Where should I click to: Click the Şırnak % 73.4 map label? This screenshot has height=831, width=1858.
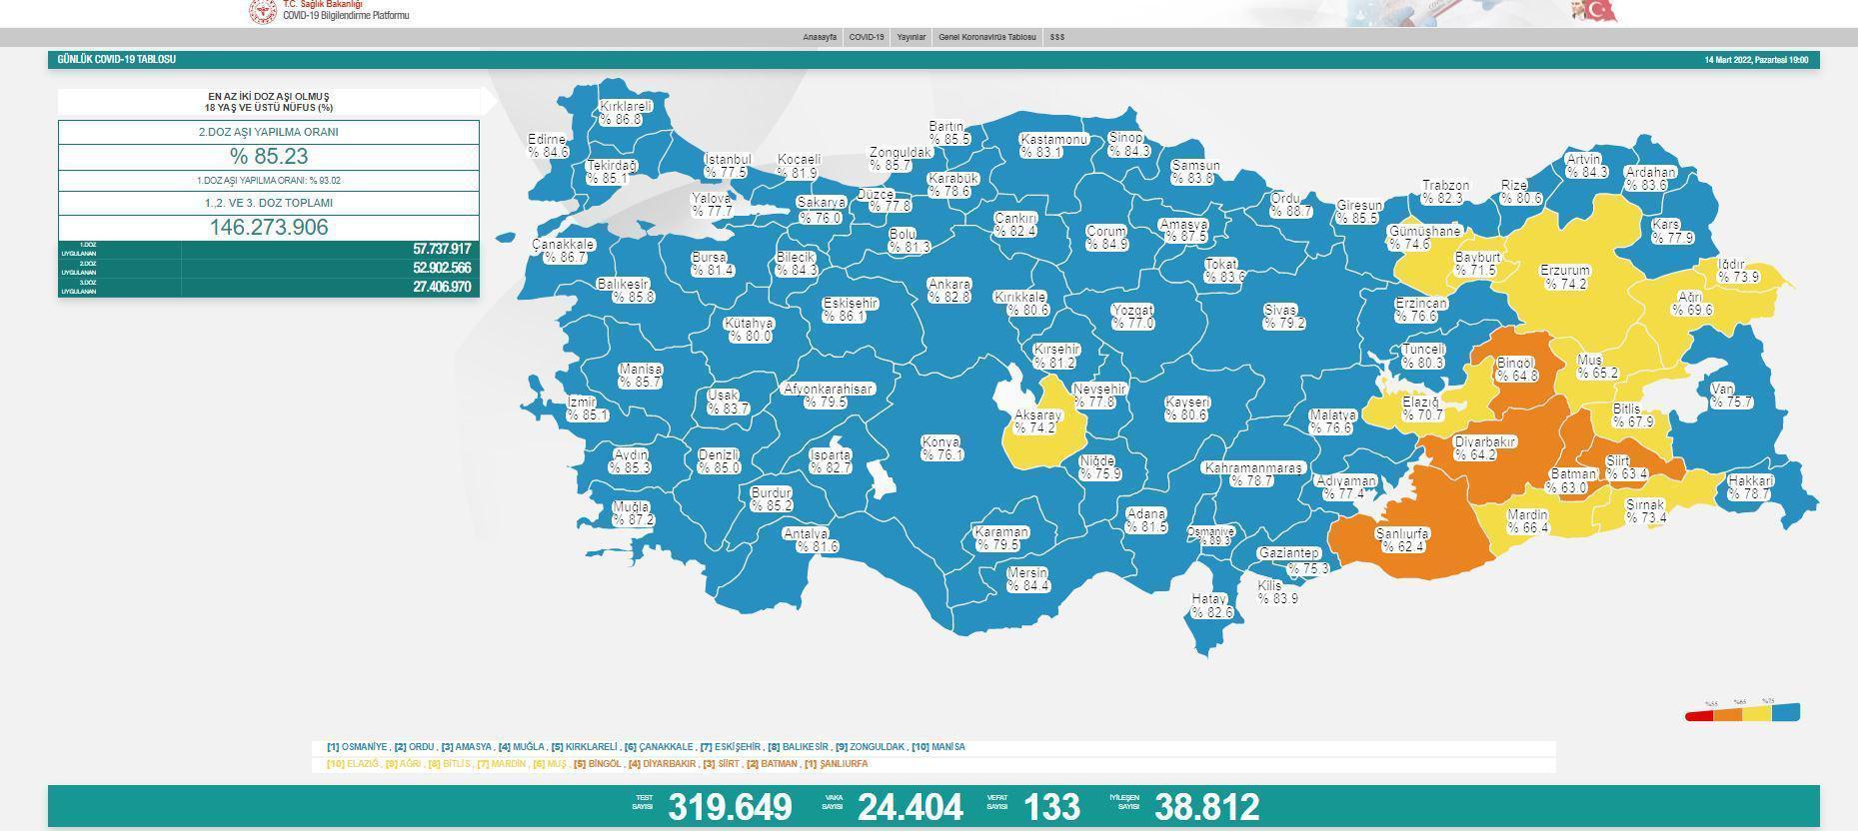(1645, 512)
